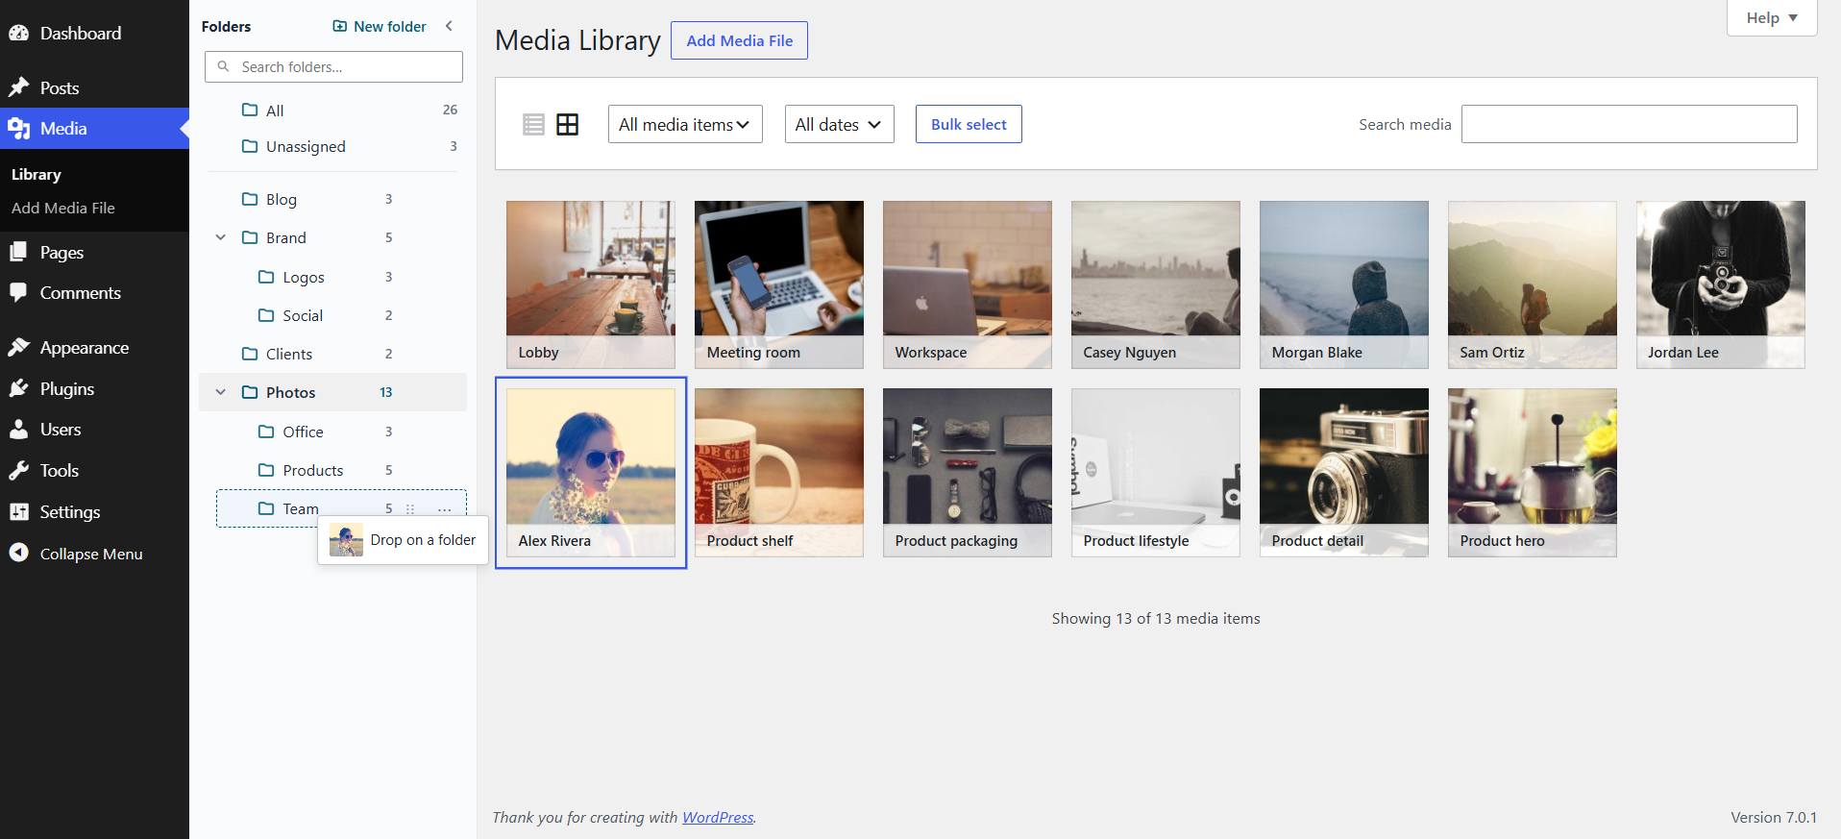Select the Sam Ortiz photo
1841x839 pixels.
coord(1533,284)
